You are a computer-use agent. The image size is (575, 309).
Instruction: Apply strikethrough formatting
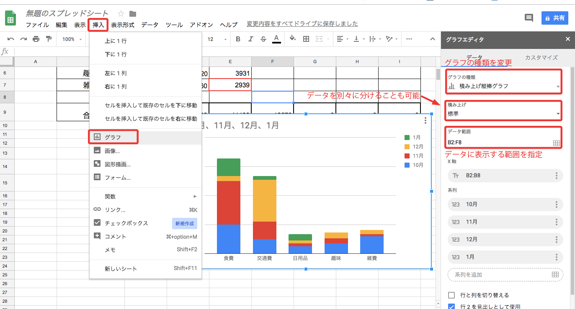point(263,39)
